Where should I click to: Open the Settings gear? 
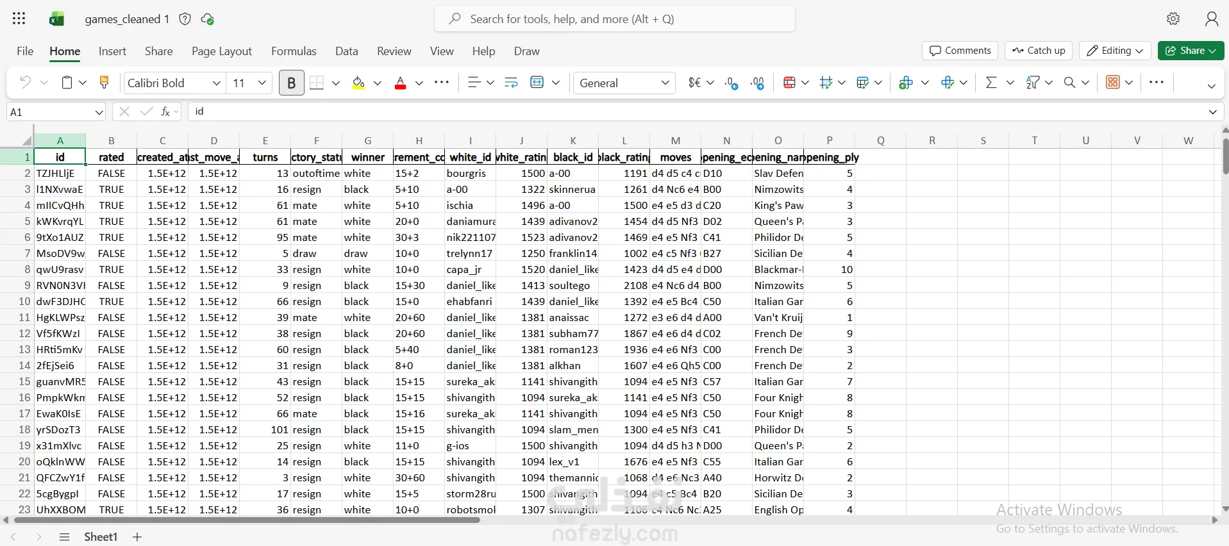(1173, 19)
